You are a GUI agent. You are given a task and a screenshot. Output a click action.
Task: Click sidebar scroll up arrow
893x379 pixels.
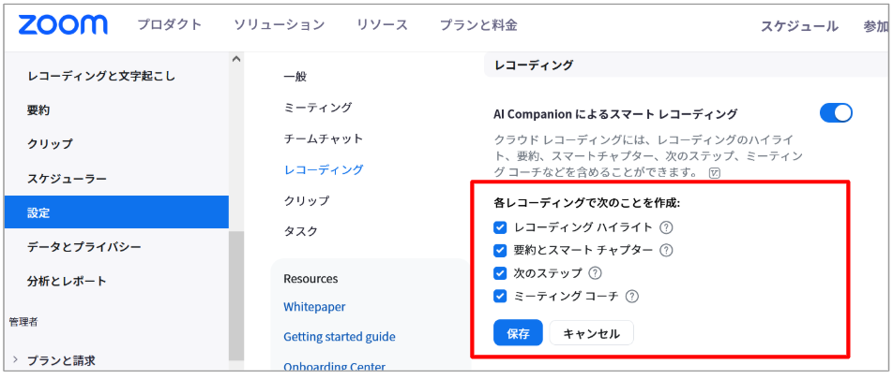tap(236, 59)
